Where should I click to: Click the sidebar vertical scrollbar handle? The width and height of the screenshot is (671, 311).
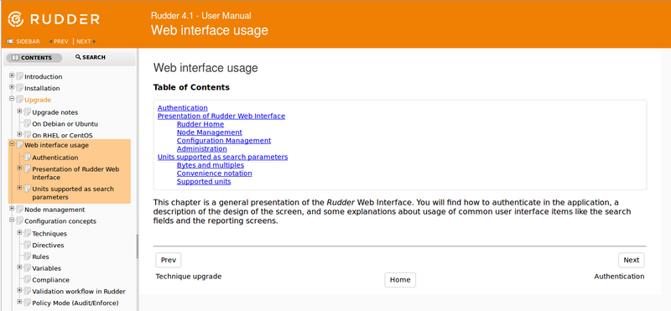pyautogui.click(x=138, y=246)
